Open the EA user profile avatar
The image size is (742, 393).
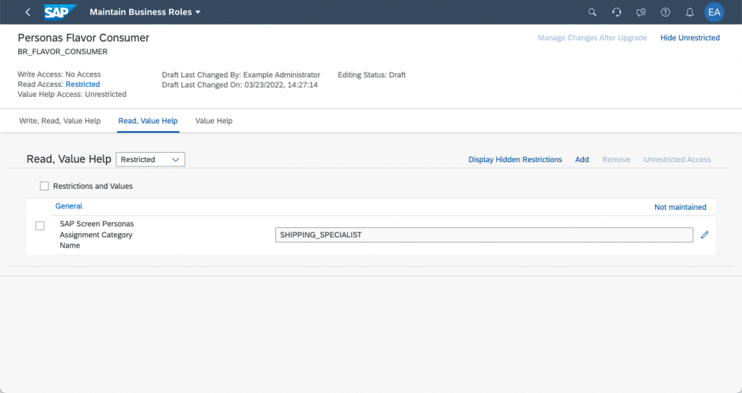[x=714, y=12]
